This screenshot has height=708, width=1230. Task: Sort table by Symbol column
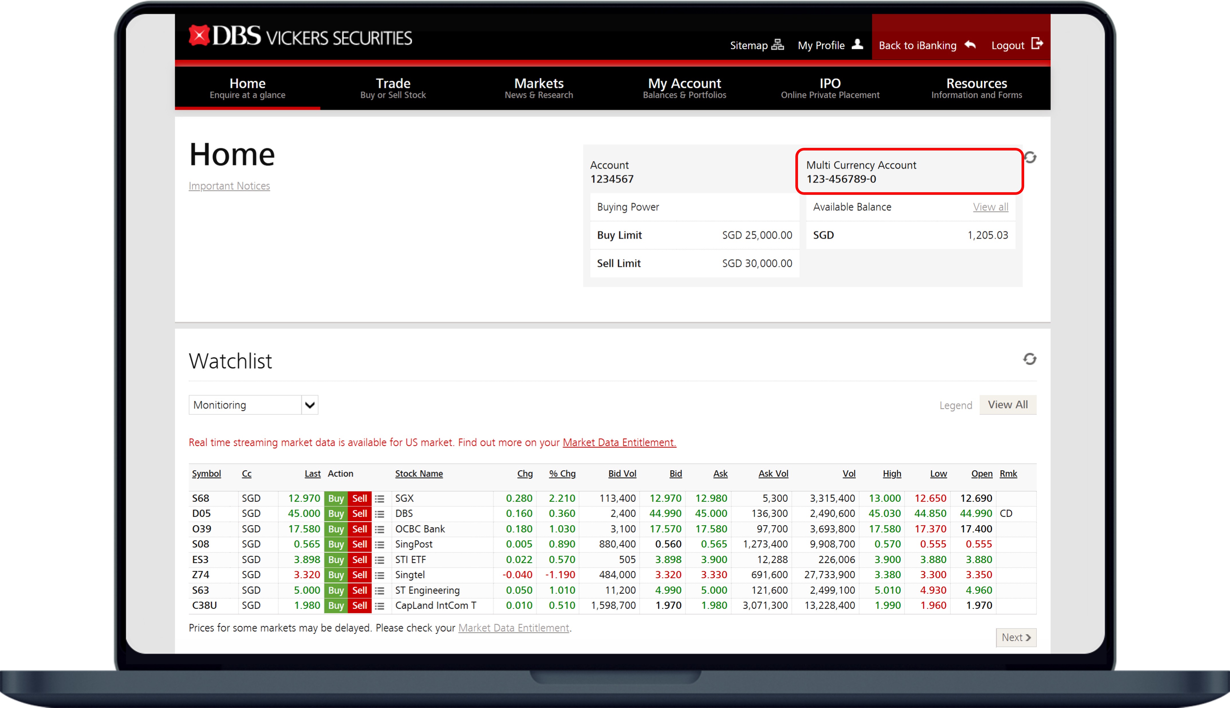[x=206, y=474]
